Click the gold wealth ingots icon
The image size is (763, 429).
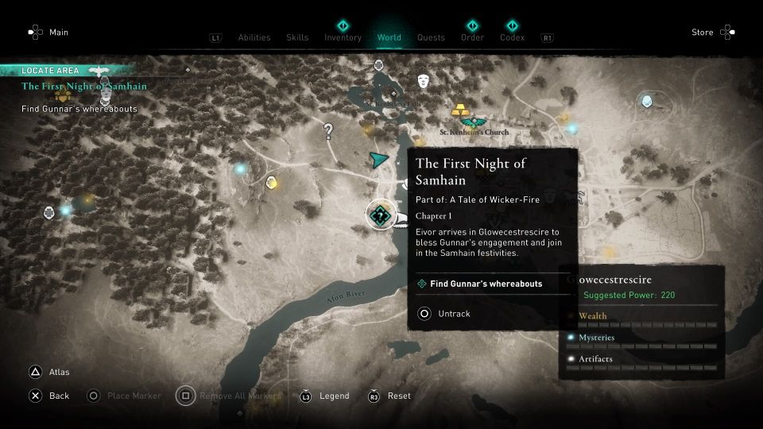point(460,110)
